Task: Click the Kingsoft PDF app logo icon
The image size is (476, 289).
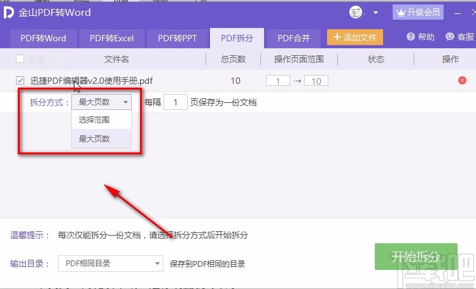Action: tap(8, 13)
